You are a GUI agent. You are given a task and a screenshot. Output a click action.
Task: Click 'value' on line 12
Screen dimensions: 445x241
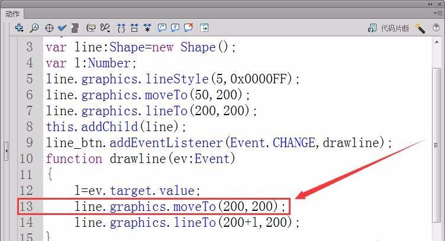click(177, 191)
